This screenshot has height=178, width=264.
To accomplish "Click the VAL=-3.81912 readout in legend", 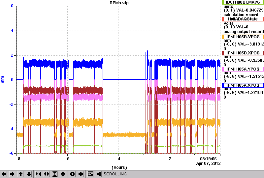I will 250,44.
